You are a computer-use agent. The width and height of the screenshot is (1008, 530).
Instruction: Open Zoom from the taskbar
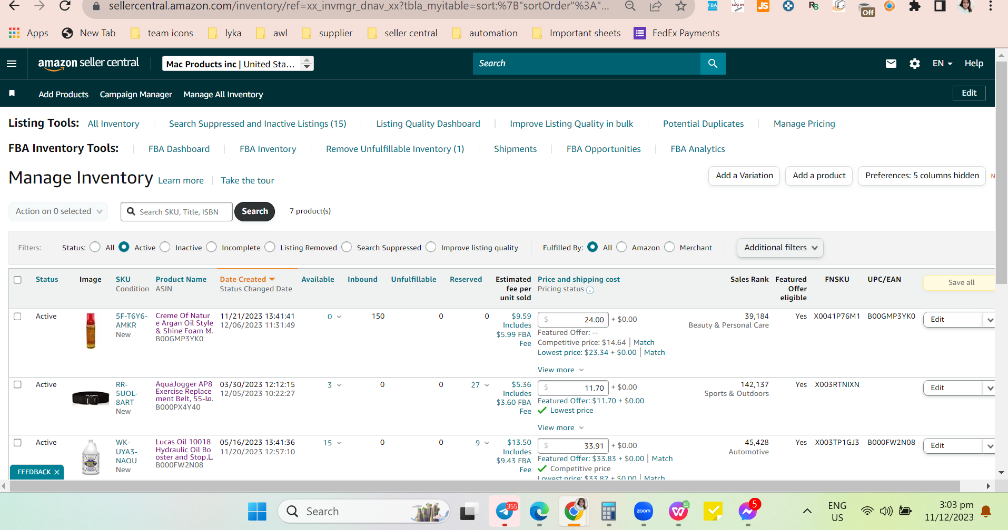(x=644, y=511)
